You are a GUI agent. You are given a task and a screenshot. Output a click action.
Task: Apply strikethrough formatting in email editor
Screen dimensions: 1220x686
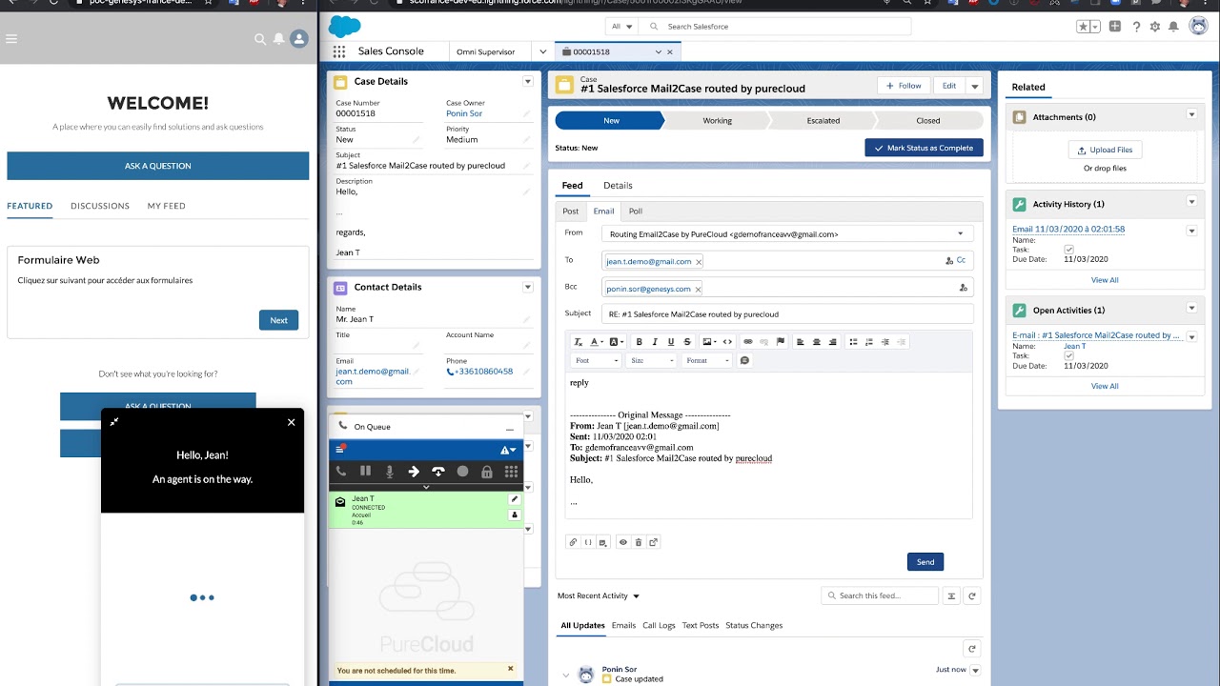coord(687,342)
